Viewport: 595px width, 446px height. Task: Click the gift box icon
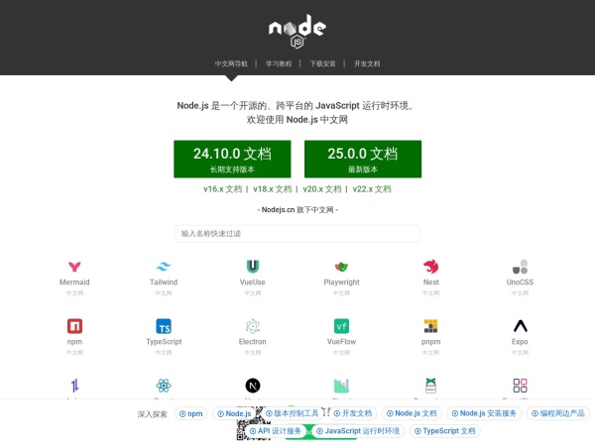tap(430, 386)
